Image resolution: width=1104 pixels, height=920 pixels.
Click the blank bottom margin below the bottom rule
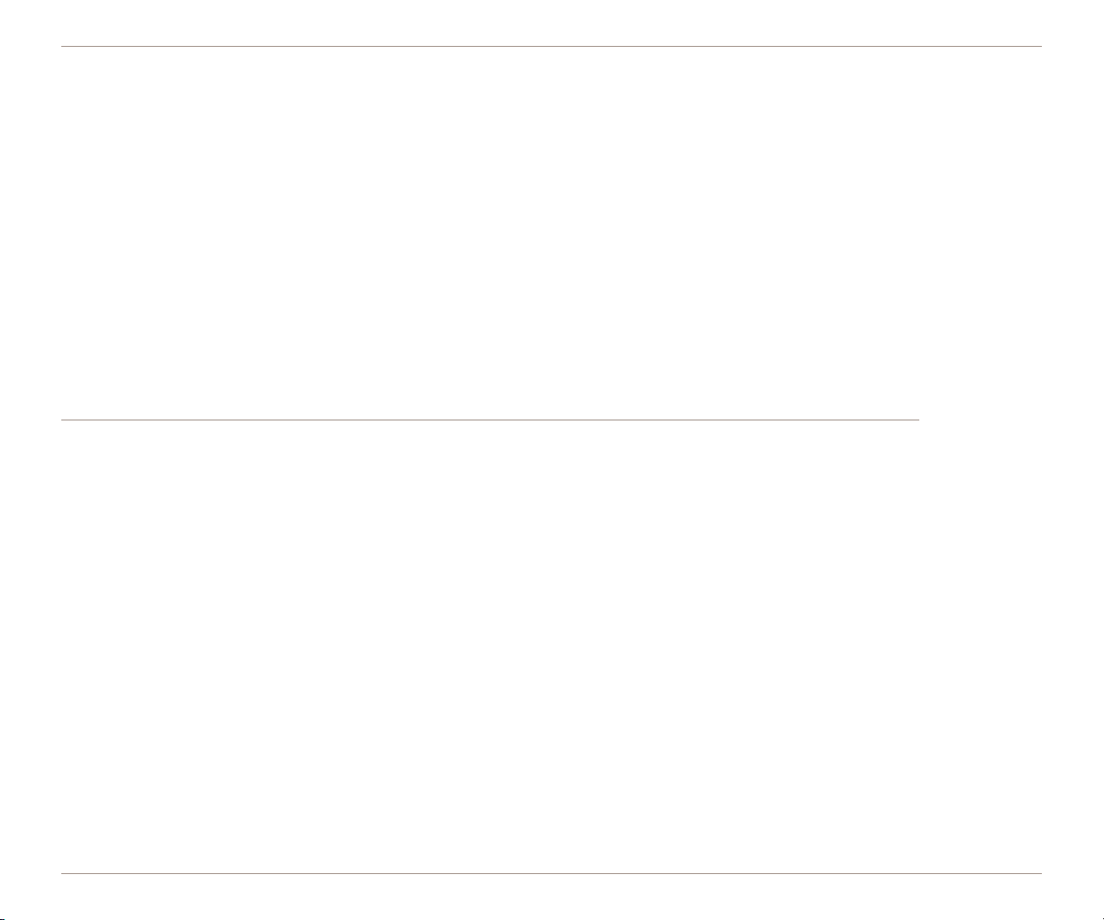coord(552,898)
